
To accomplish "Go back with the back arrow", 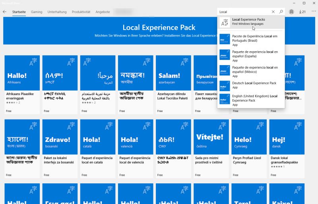I will (4, 12).
